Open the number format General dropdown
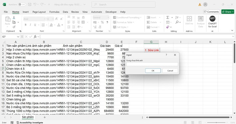This screenshot has height=124, width=236. (108, 18)
